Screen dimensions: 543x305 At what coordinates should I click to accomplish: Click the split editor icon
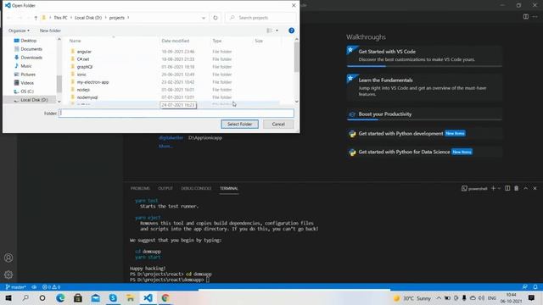coord(526,17)
